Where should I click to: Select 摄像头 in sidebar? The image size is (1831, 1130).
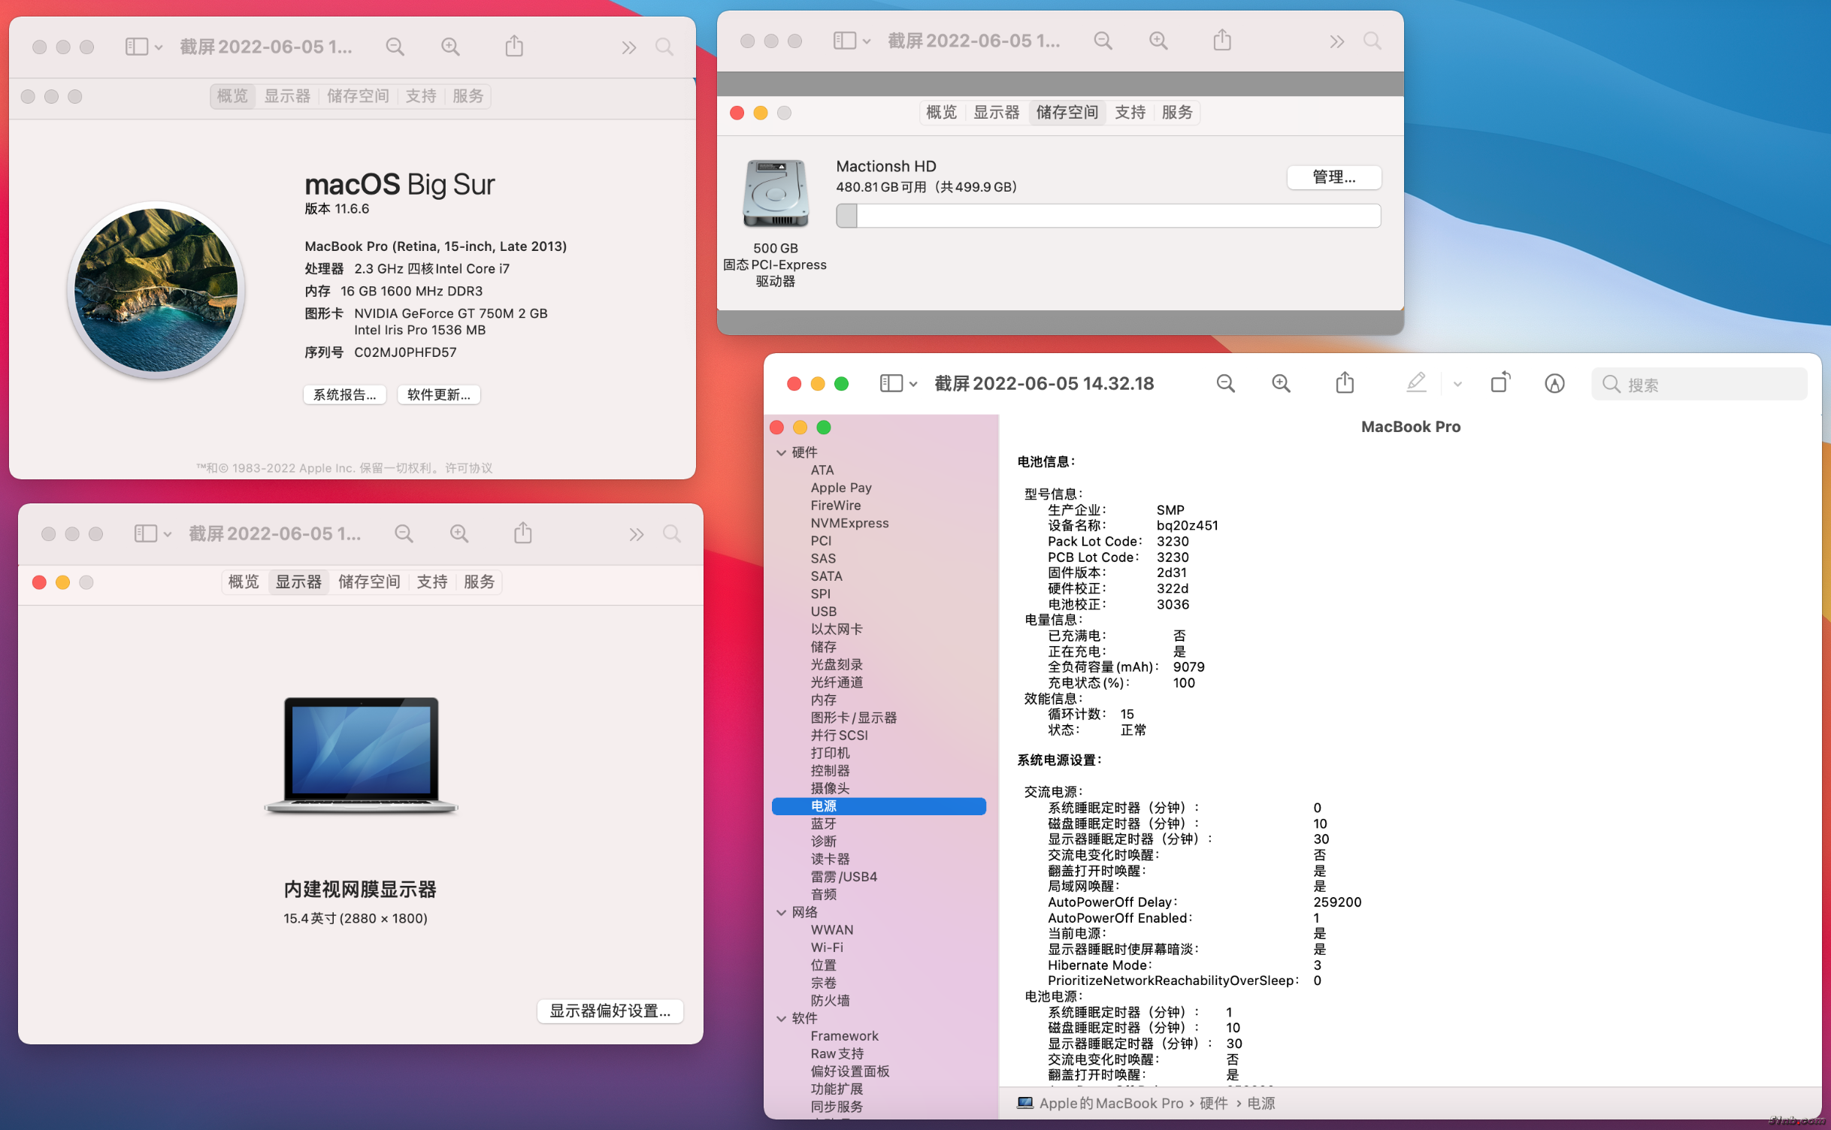(x=830, y=789)
